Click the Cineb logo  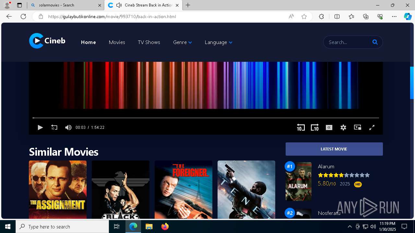tap(47, 41)
